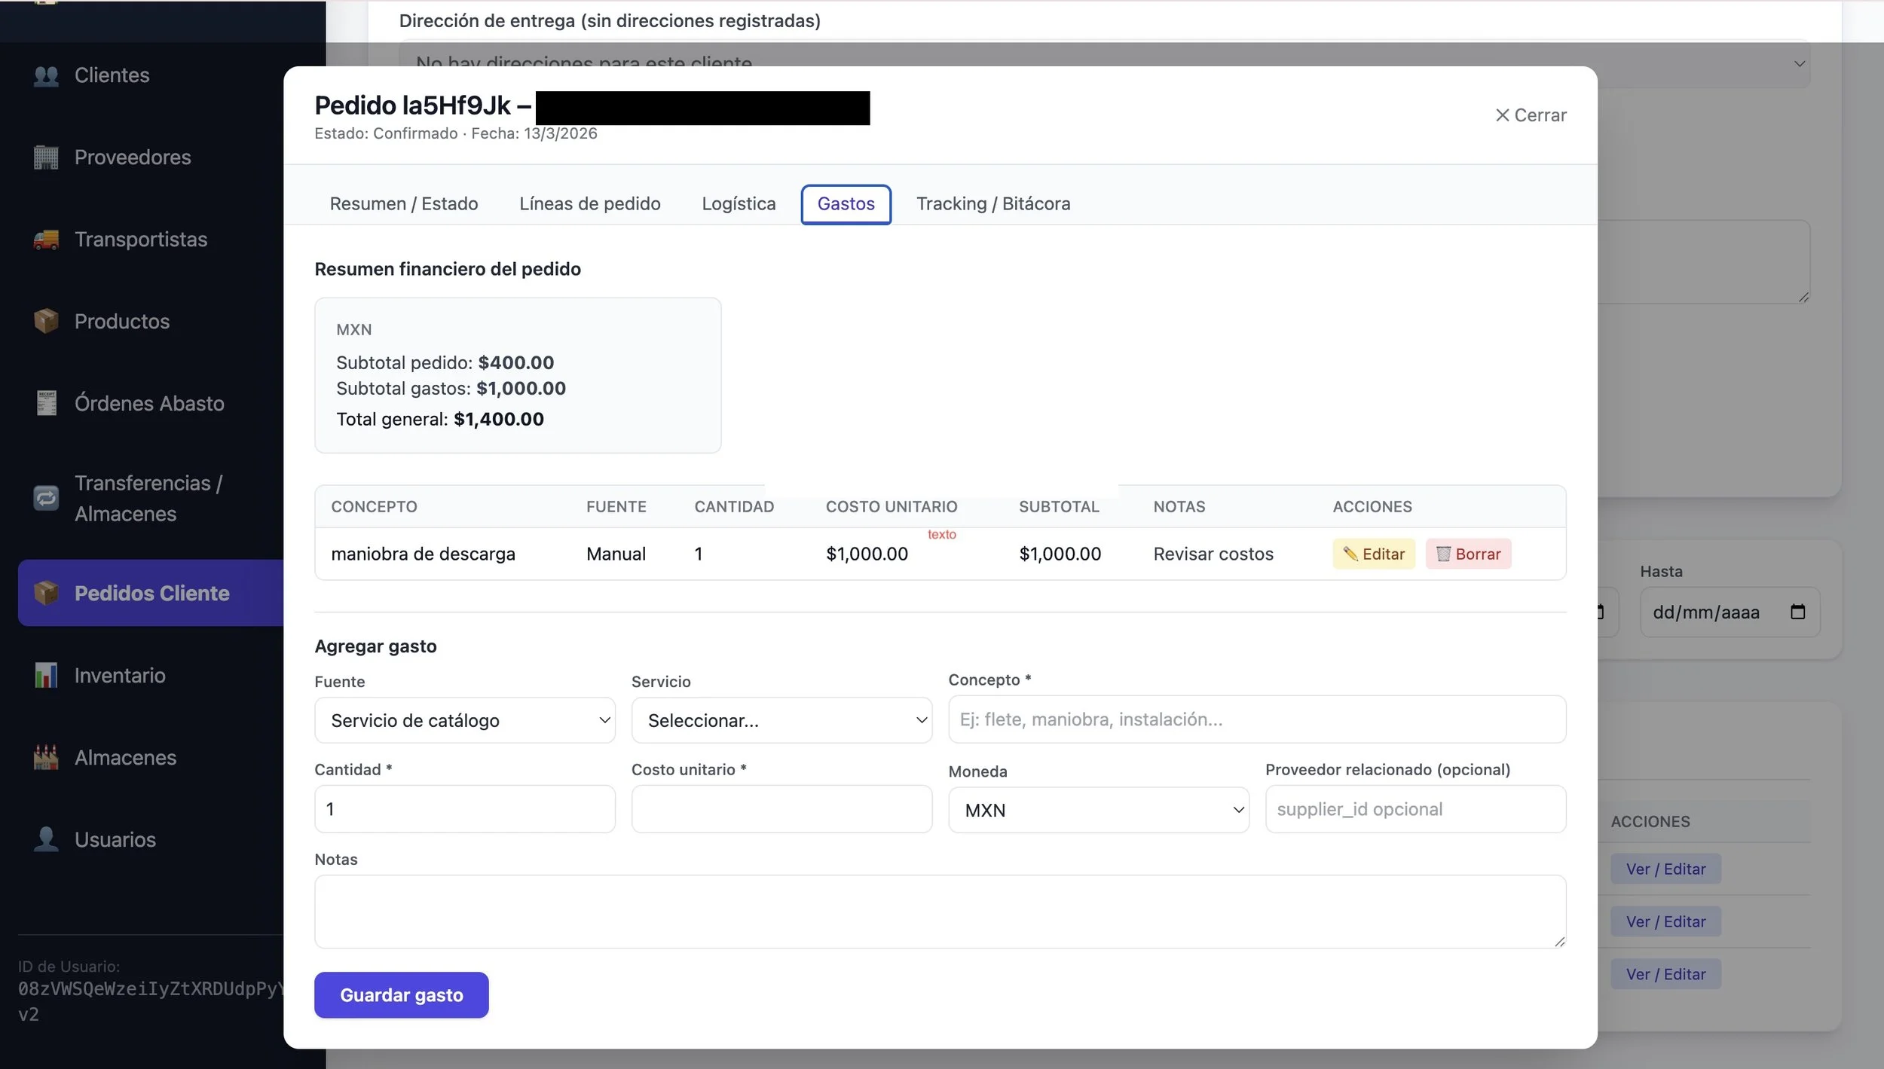Switch to Líneas de pedido tab
1884x1069 pixels.
[589, 204]
